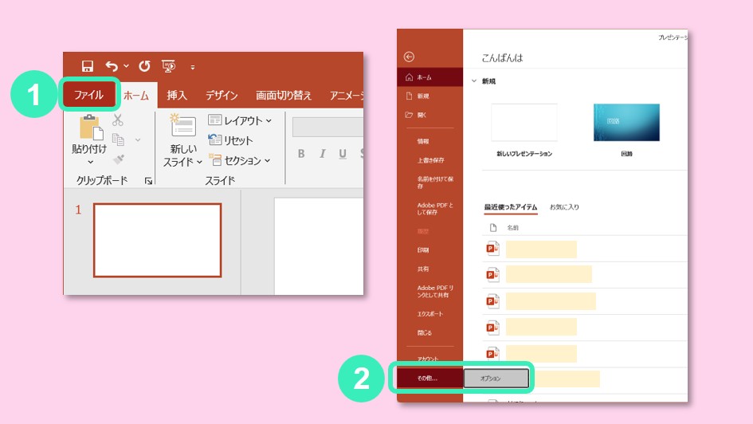
Task: Open the third recent PowerPoint file
Action: click(x=584, y=301)
